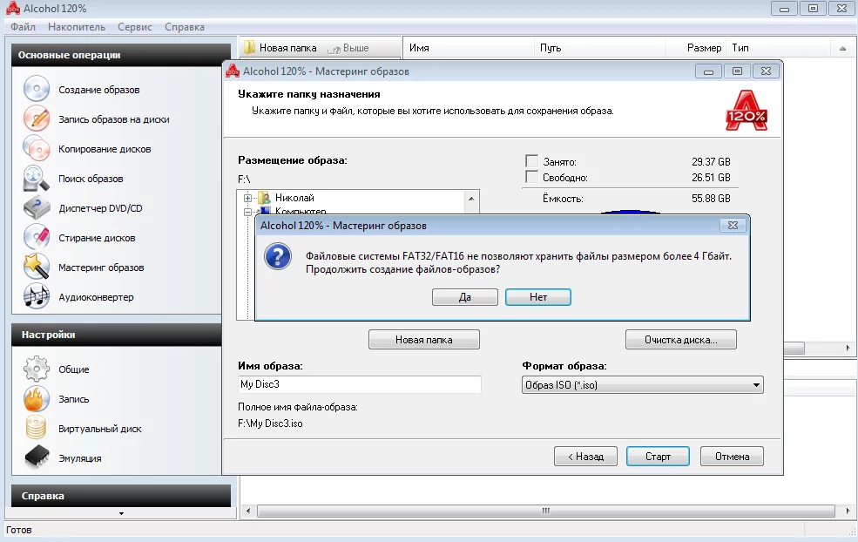The width and height of the screenshot is (858, 542).
Task: Click the Копирование дисков label
Action: point(105,149)
